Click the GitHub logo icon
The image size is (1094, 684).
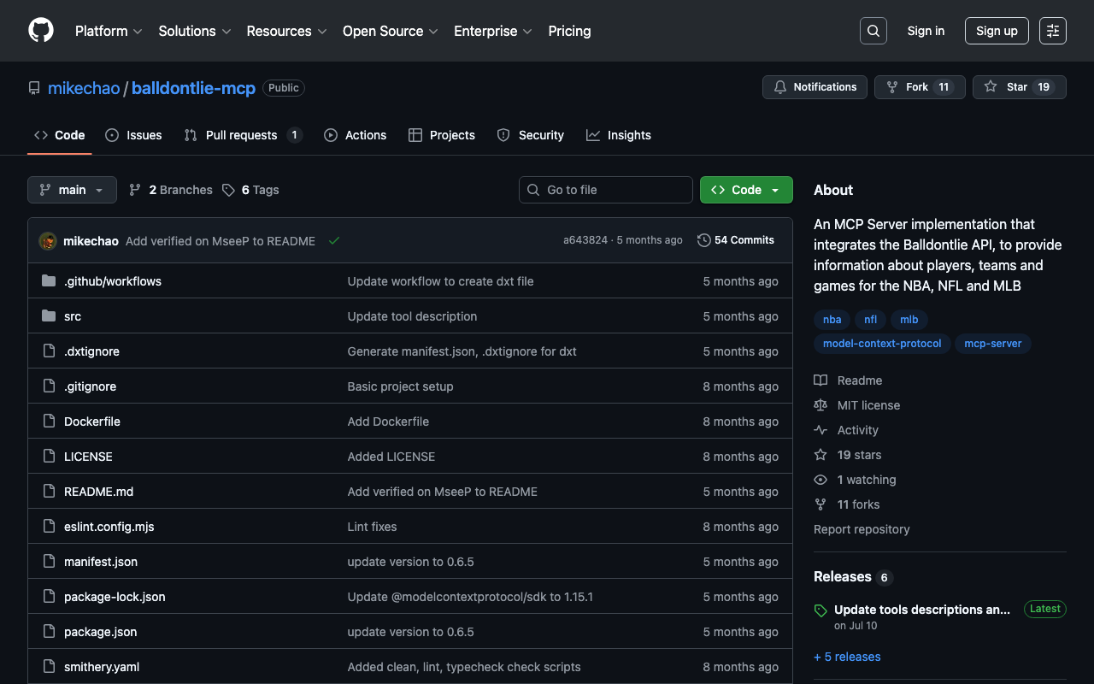tap(41, 31)
